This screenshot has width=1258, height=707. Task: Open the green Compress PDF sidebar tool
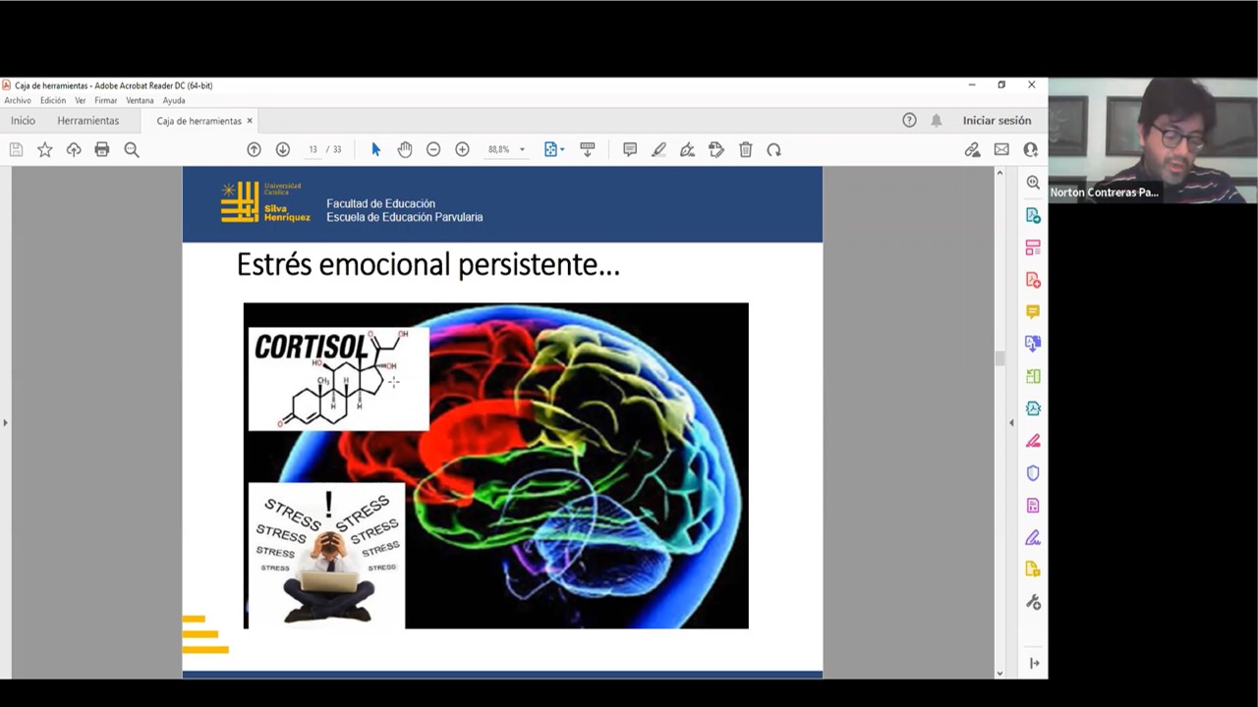1033,376
